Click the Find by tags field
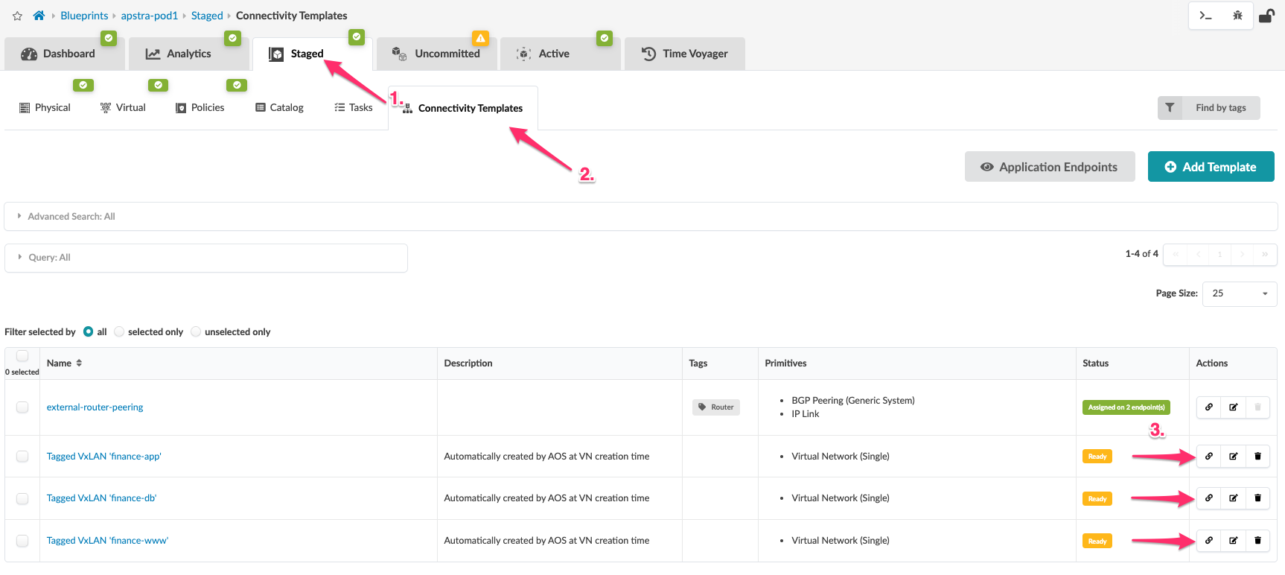This screenshot has width=1285, height=575. [x=1221, y=108]
